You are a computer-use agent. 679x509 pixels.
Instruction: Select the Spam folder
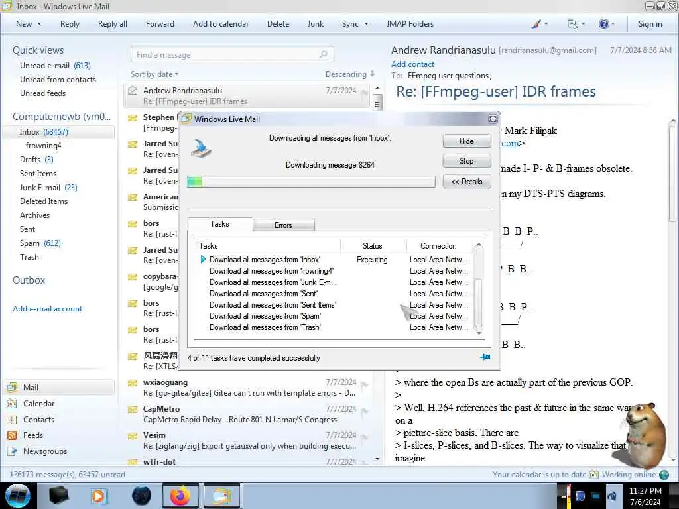coord(40,243)
